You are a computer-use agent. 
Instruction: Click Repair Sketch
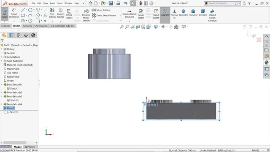tap(141, 14)
